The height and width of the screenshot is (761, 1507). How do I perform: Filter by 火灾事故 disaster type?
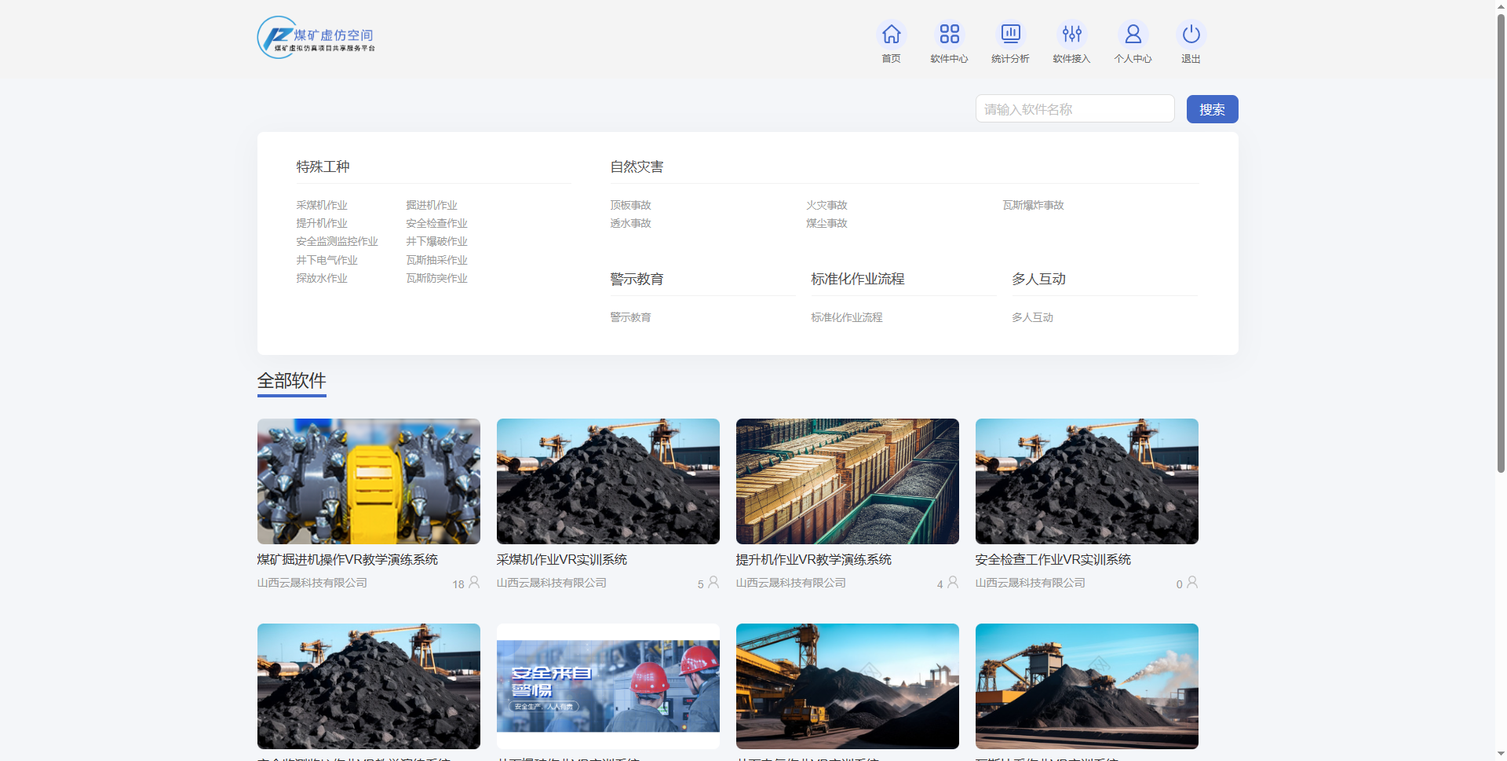click(826, 205)
